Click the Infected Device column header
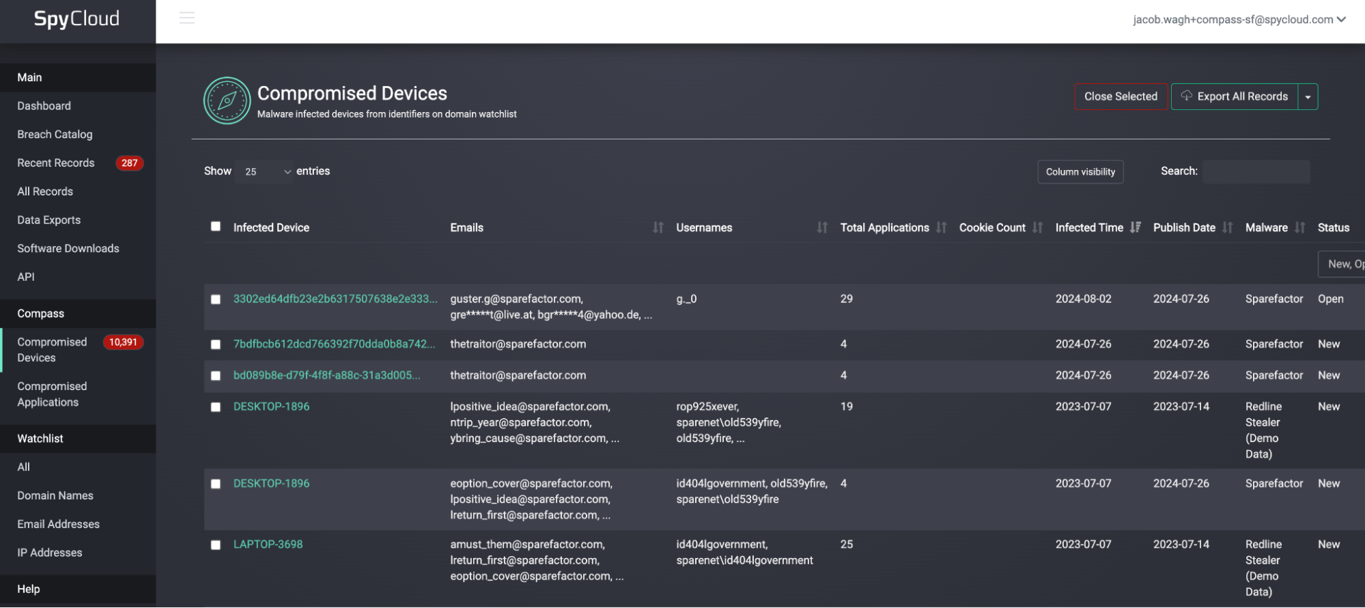Screen dimensions: 1365x608 click(x=271, y=228)
